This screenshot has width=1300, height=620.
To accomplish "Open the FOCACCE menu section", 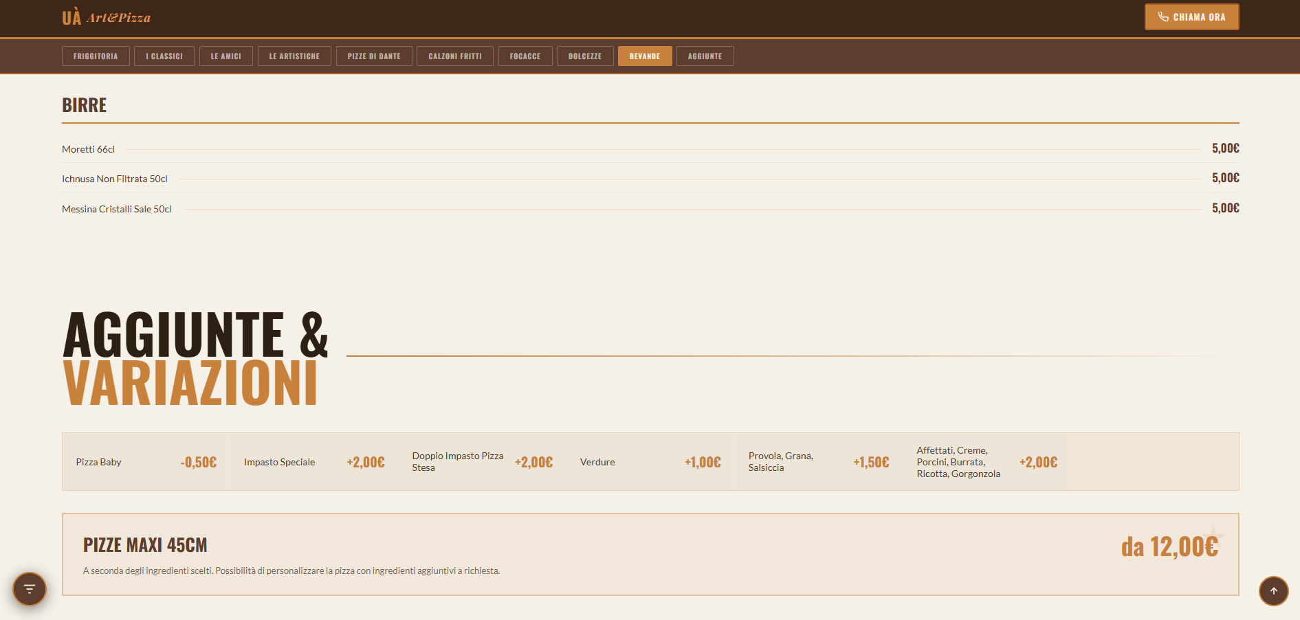I will 525,56.
